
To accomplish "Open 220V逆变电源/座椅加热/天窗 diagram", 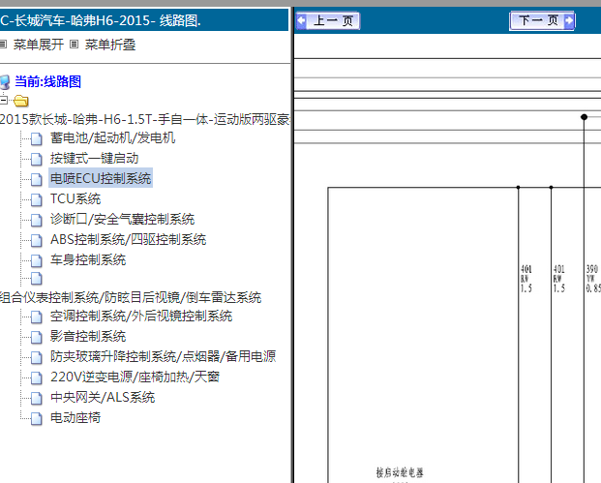I will [x=135, y=377].
